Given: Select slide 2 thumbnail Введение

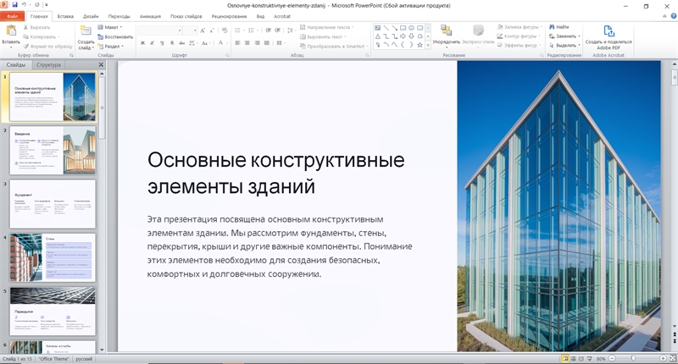Looking at the screenshot, I should click(53, 151).
